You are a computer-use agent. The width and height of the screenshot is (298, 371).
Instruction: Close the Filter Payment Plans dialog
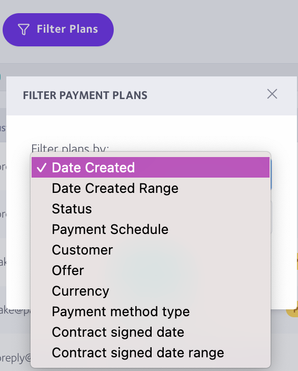(x=272, y=94)
